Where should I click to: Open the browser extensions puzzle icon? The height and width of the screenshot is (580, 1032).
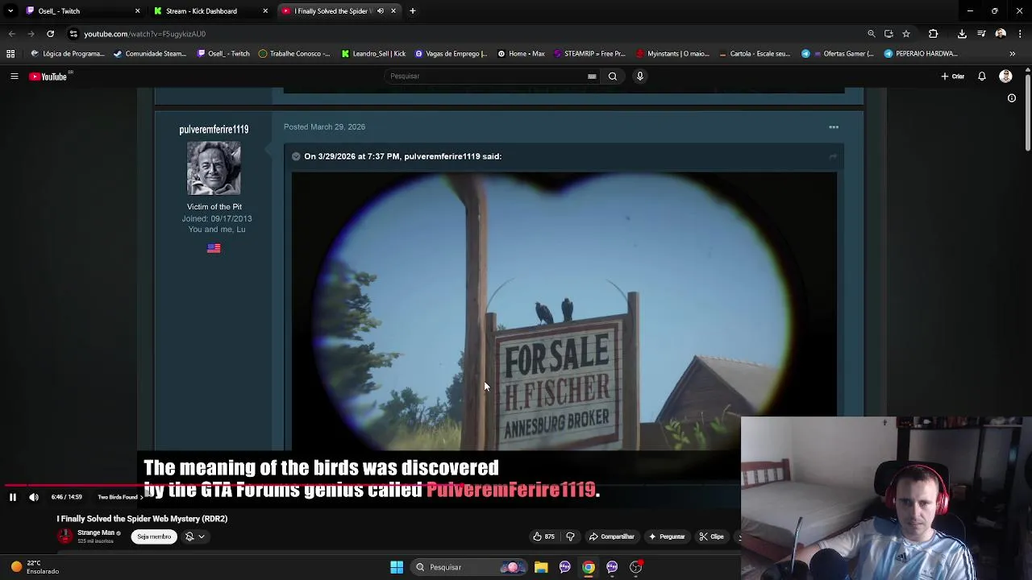[934, 34]
